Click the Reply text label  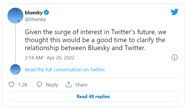point(52,85)
